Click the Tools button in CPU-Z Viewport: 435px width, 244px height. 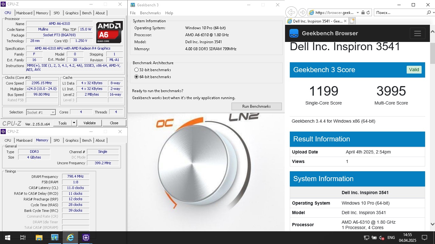(x=62, y=123)
